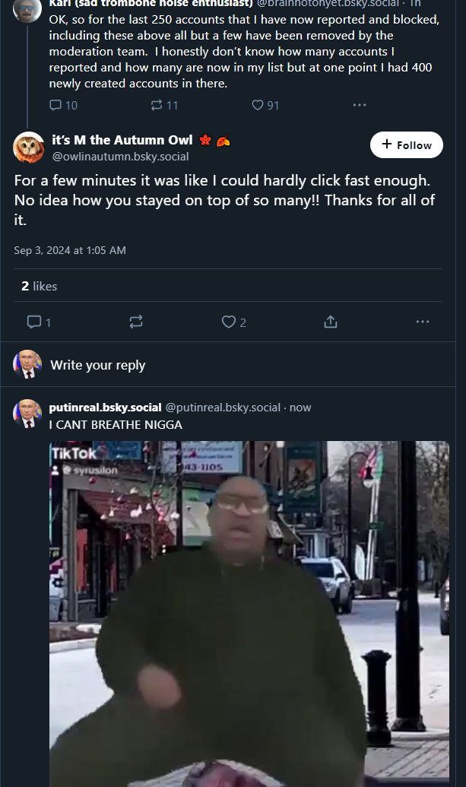Open putinreal avatar beside reply post
The height and width of the screenshot is (787, 466).
(27, 413)
